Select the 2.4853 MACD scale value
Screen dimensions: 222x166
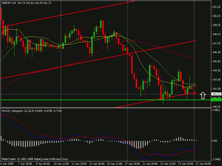pyautogui.click(x=216, y=110)
